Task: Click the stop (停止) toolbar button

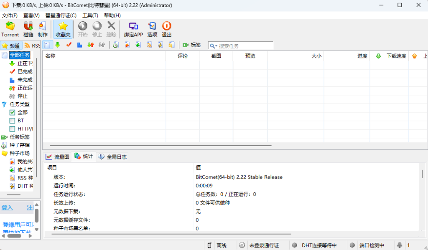Action: (x=97, y=29)
